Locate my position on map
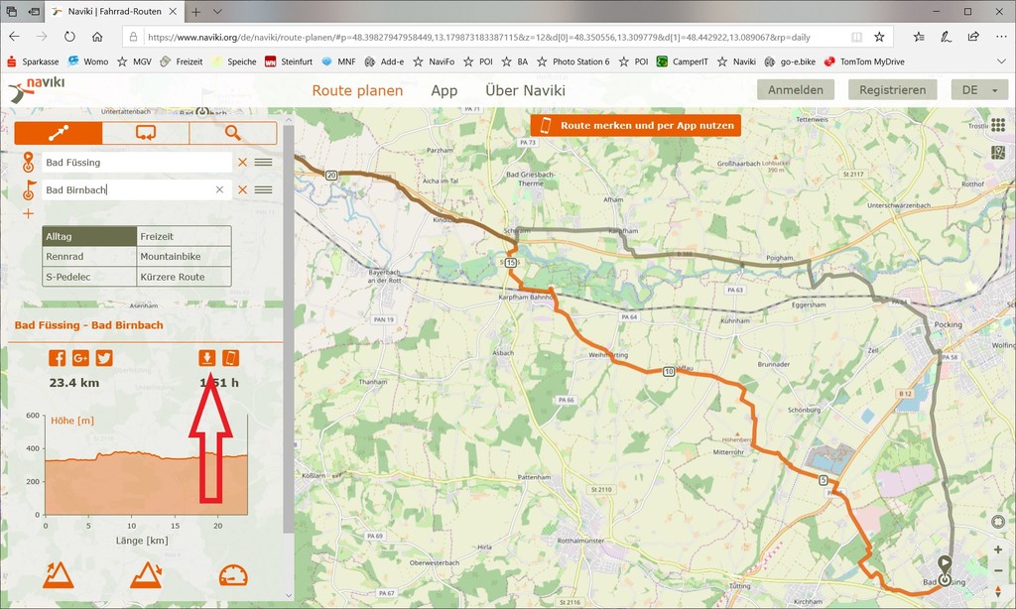The width and height of the screenshot is (1016, 609). coord(998,522)
